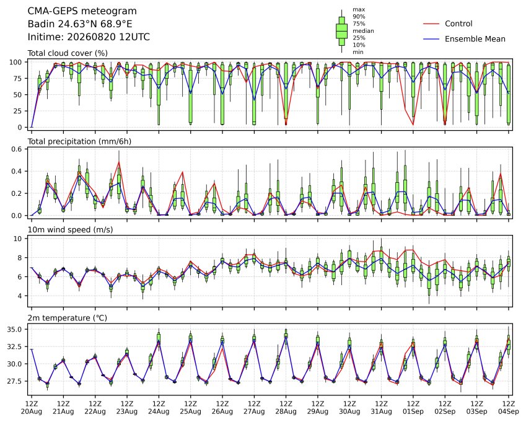Select the Control legend label
Image resolution: width=526 pixels, height=422 pixels.
458,24
